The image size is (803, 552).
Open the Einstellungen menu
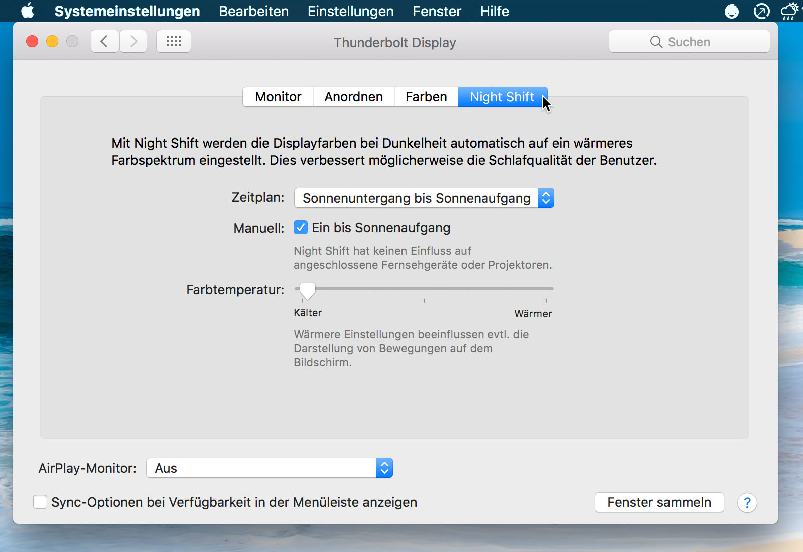click(x=350, y=11)
